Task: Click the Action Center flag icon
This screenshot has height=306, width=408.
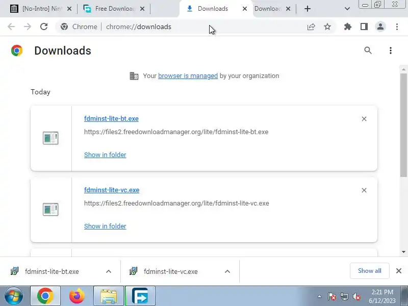Action: click(x=332, y=296)
